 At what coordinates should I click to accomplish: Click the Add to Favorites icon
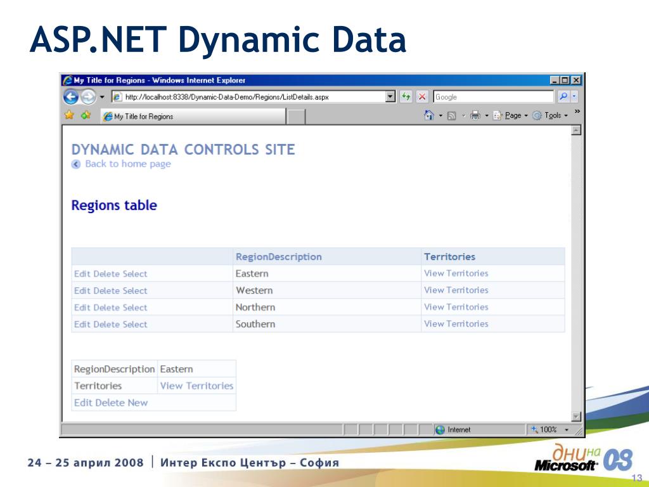[x=86, y=115]
